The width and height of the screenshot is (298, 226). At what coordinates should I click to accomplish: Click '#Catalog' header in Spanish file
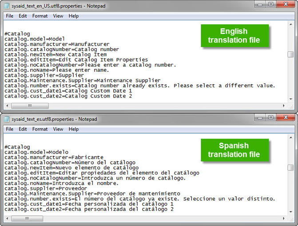click(17, 147)
